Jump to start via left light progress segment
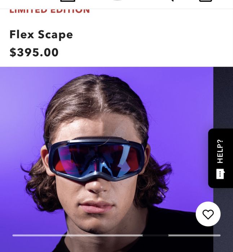The height and width of the screenshot is (252, 233). 78,235
